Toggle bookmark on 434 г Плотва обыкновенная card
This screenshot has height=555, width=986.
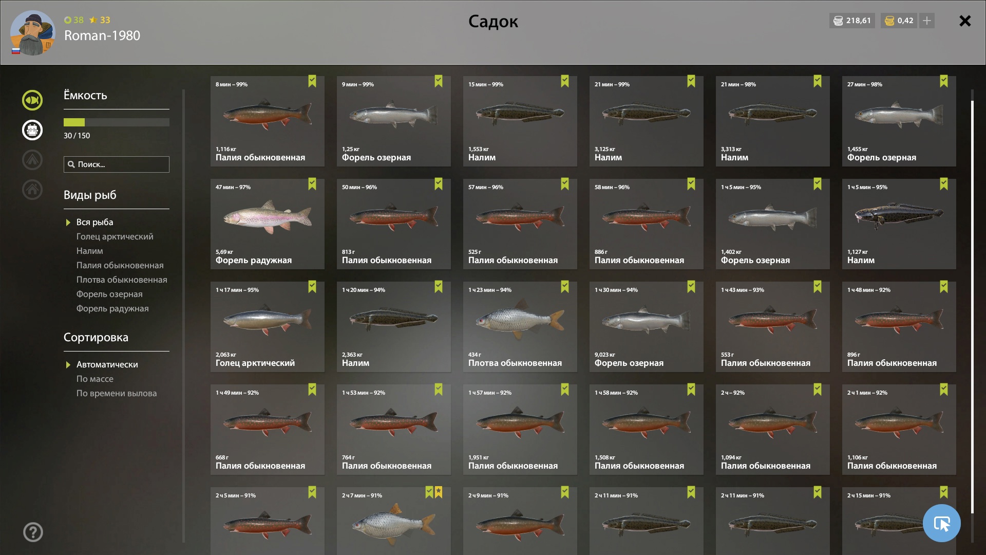point(565,287)
